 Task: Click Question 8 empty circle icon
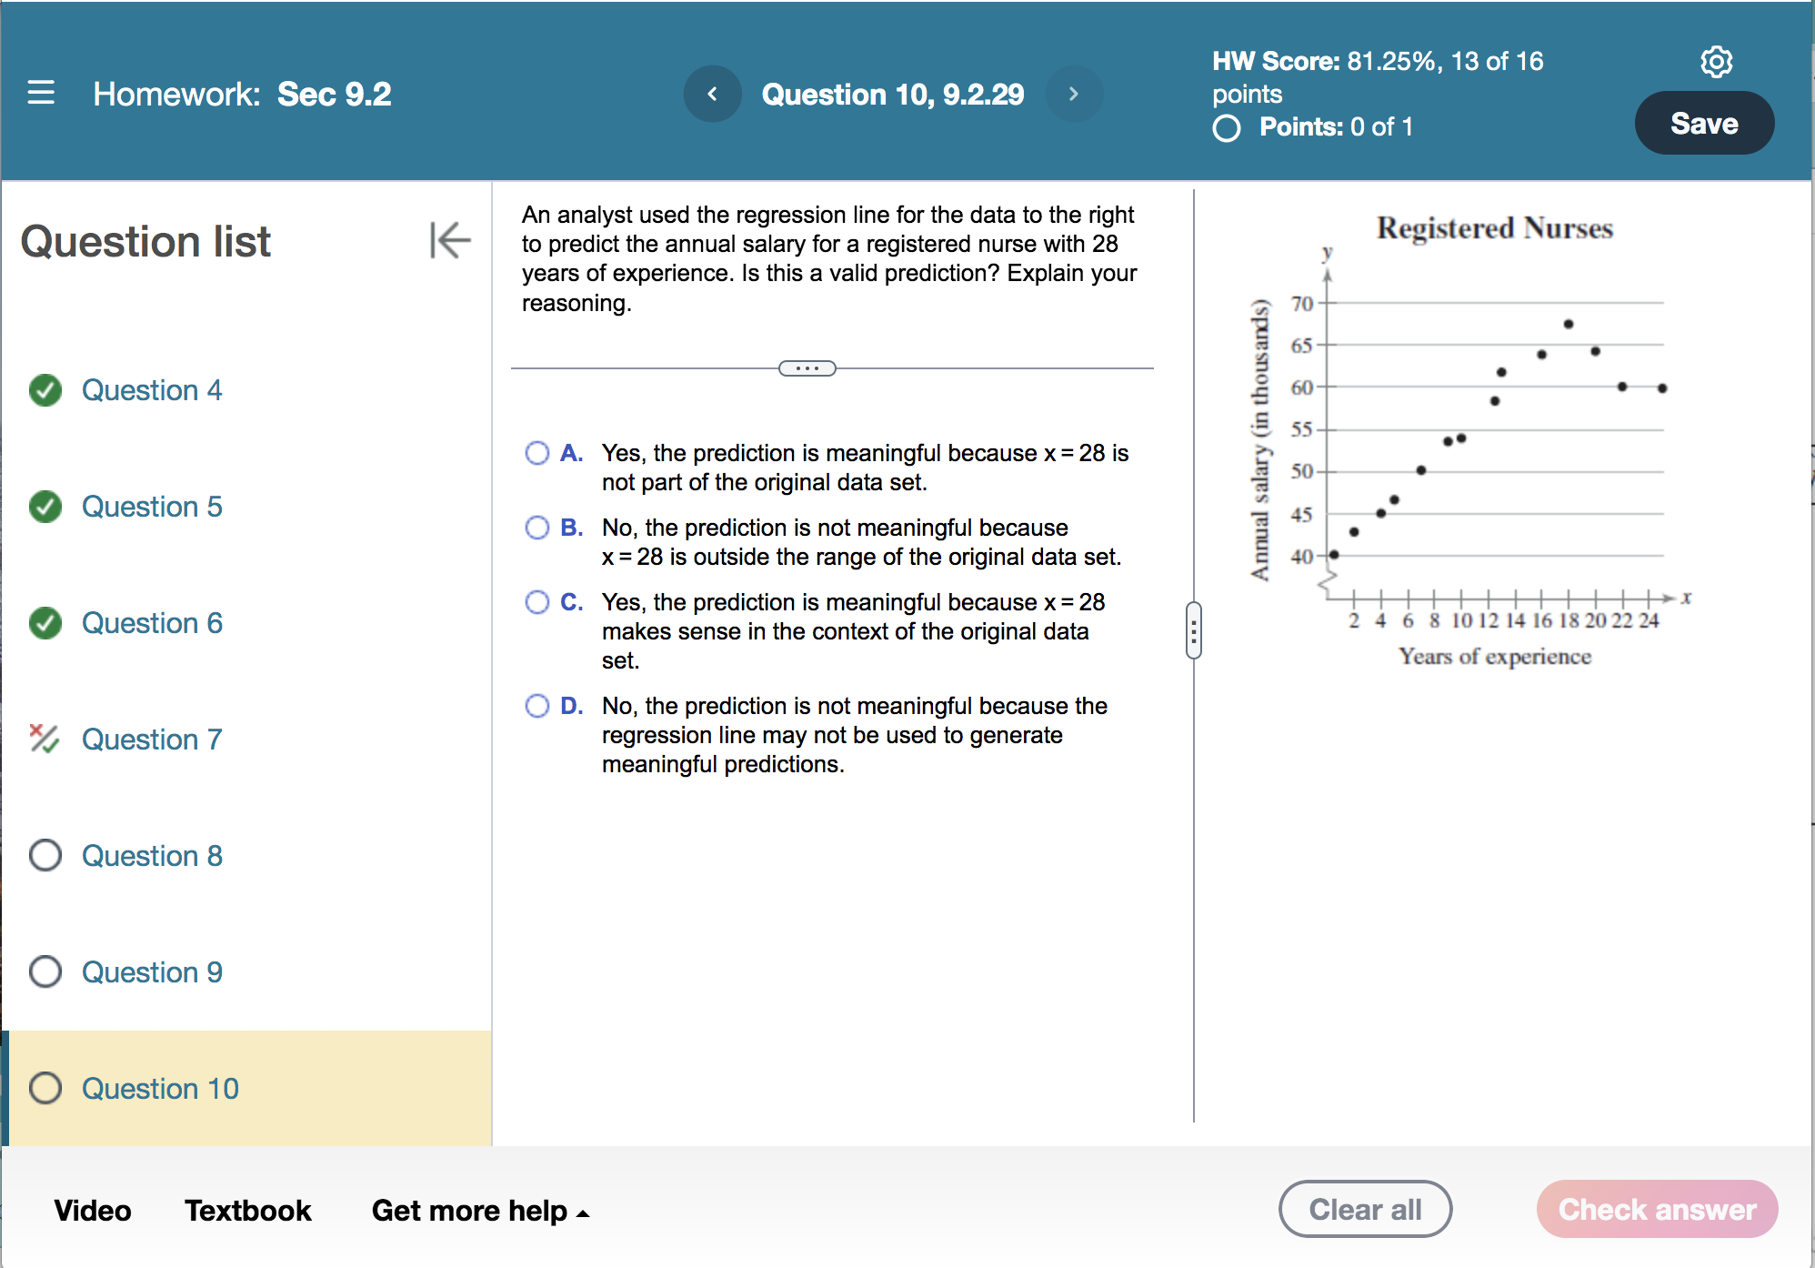[x=45, y=855]
